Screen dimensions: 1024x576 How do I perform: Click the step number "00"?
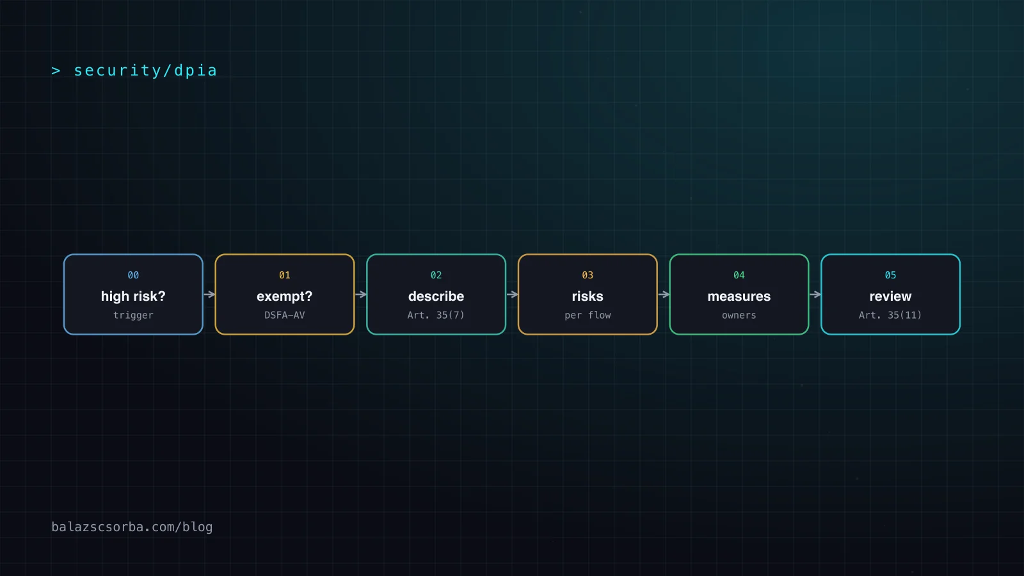(x=133, y=275)
